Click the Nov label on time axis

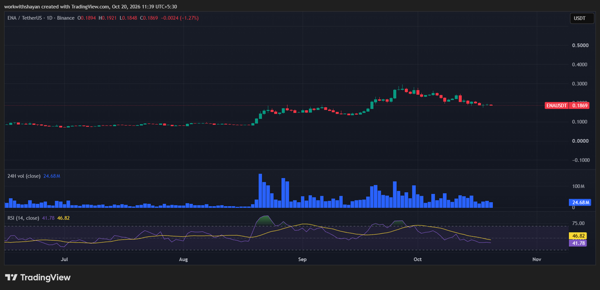pyautogui.click(x=537, y=260)
